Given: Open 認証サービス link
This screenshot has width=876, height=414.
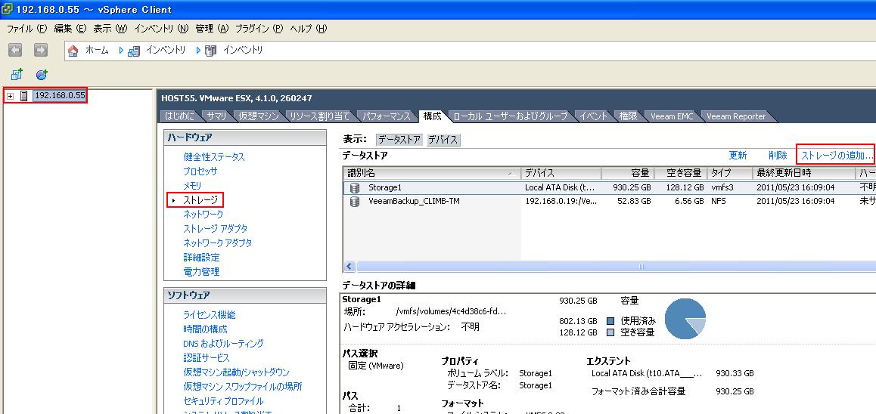Looking at the screenshot, I should click(207, 357).
